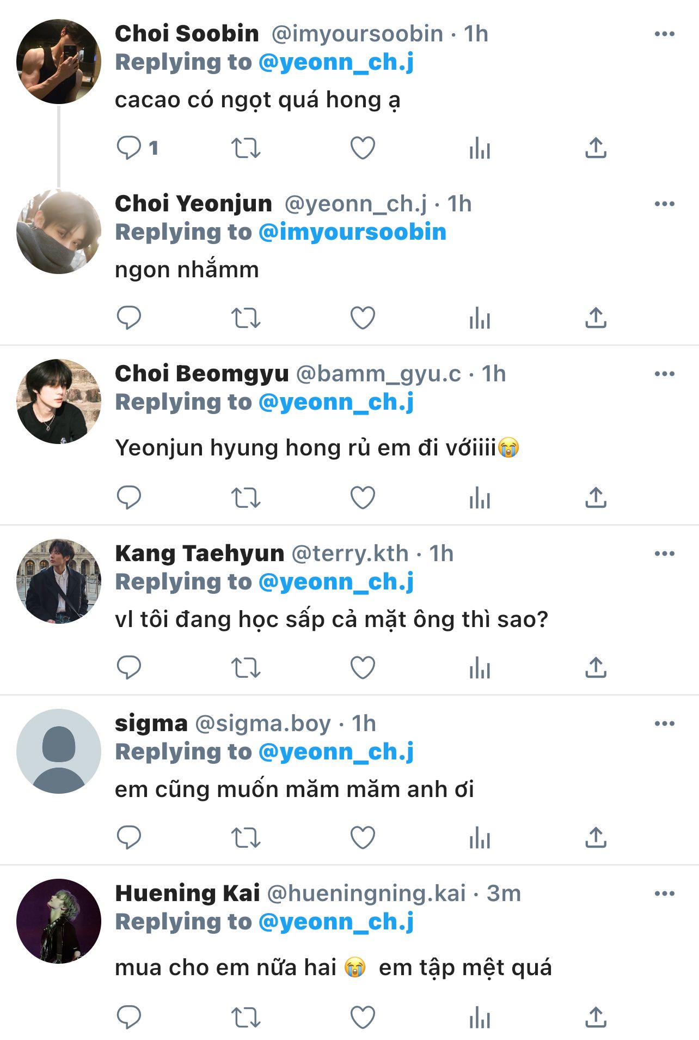Expand three-dot menu on Huening Kai's tweet
This screenshot has height=1040, width=699.
[664, 893]
